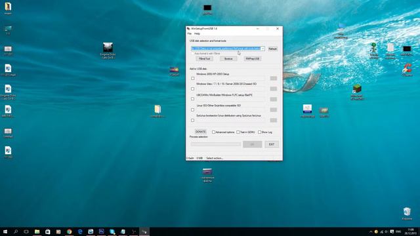Viewport: 420px width, 236px height.
Task: Enable the Windows 2000/XP/2003 Setup checkbox
Action: click(192, 79)
